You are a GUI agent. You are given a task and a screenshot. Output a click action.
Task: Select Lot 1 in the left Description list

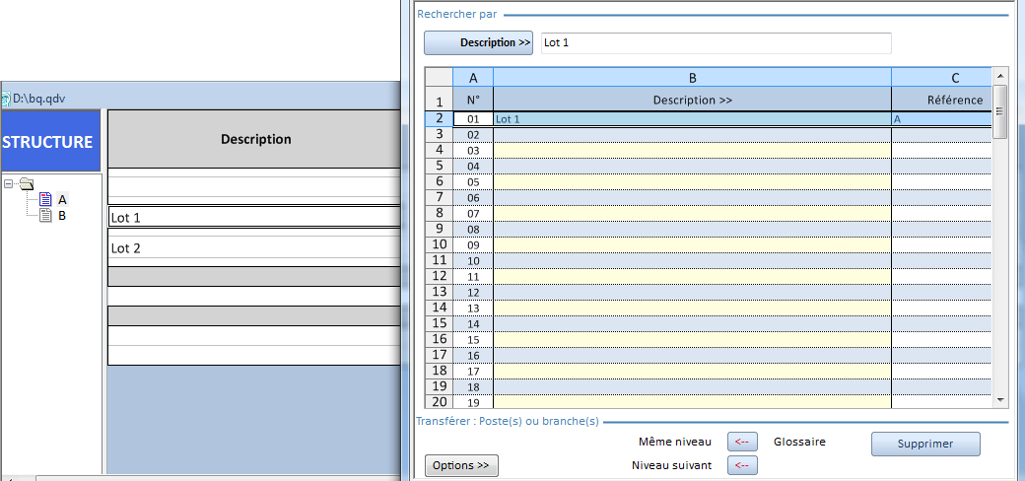coord(254,218)
